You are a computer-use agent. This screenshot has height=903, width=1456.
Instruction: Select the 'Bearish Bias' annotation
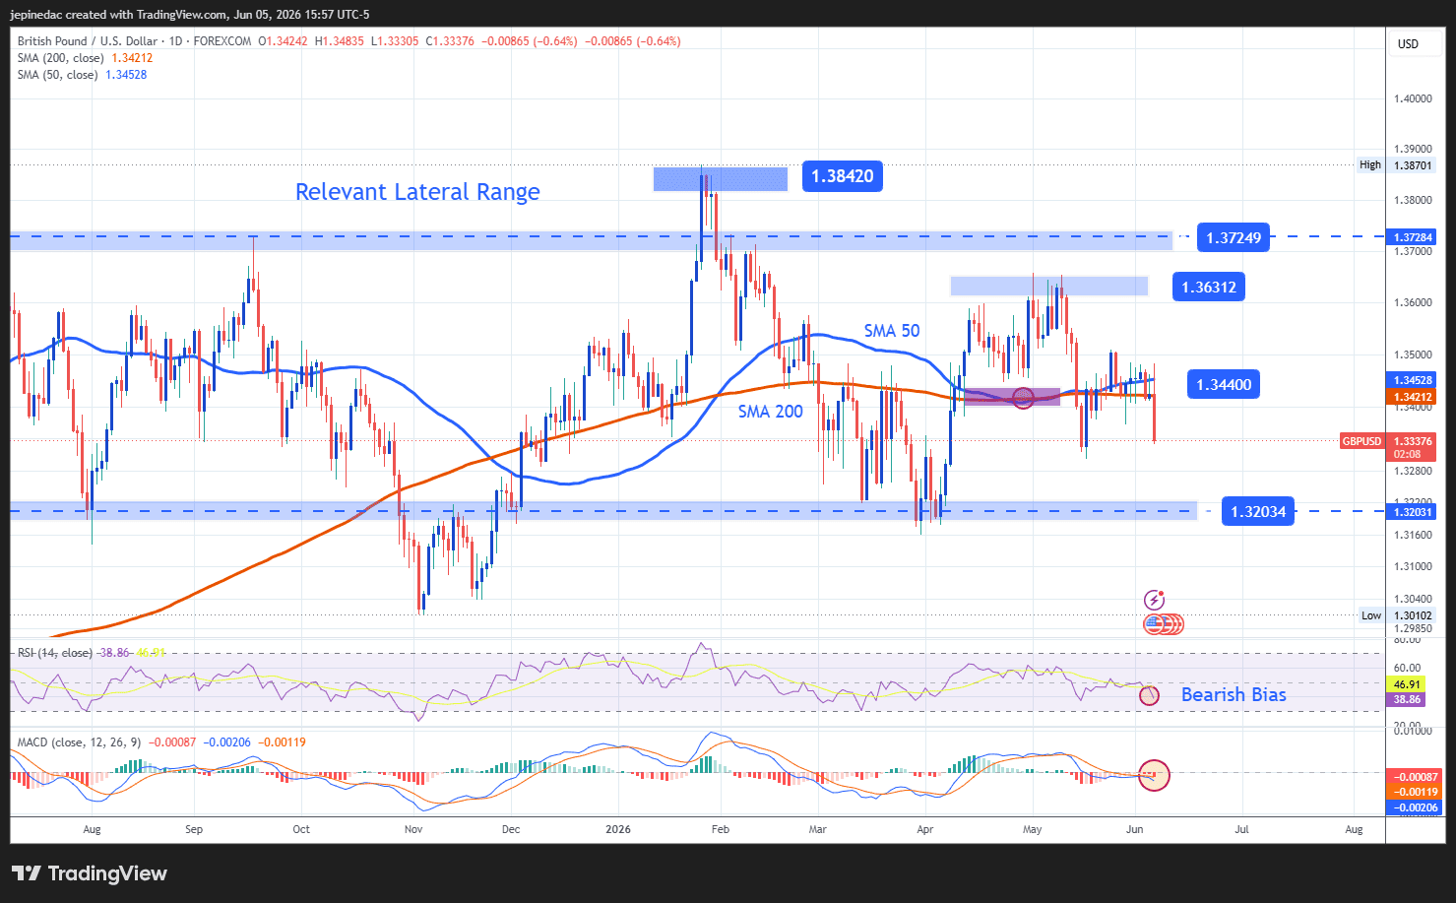[x=1234, y=694]
